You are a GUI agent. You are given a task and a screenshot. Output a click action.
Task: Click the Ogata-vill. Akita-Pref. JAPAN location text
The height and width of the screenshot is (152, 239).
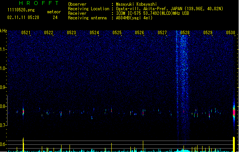tap(169, 9)
